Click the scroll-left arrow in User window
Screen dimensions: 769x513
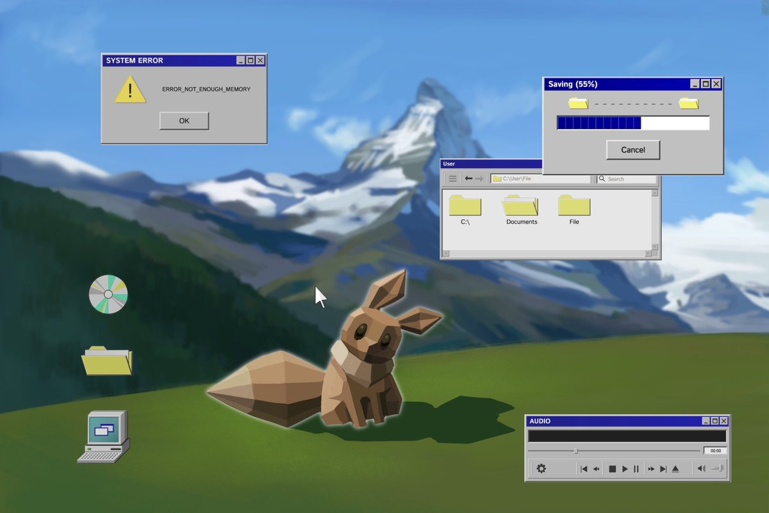446,253
